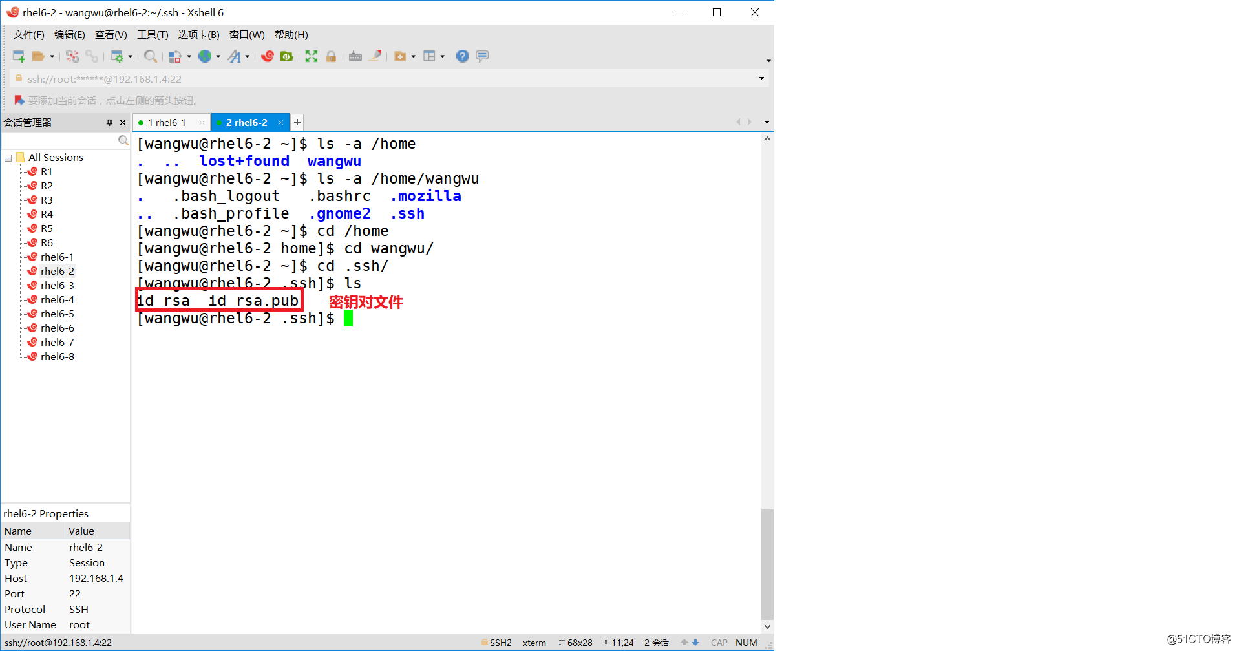Select session R4 in tree
Image resolution: width=1237 pixels, height=651 pixels.
point(47,215)
